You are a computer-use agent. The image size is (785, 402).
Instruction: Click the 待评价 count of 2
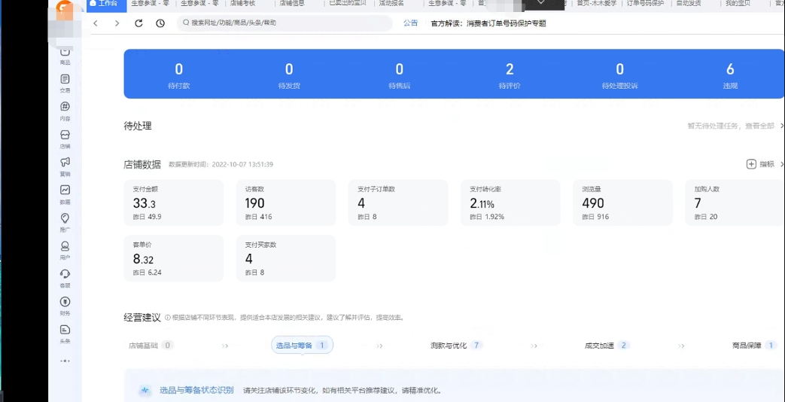coord(510,70)
